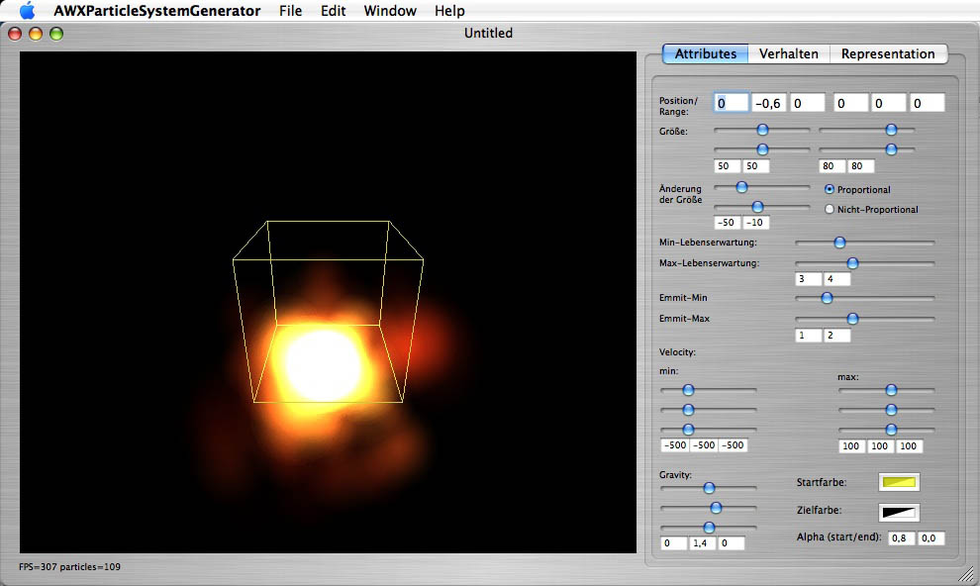Click the Position field containing -0,6
The height and width of the screenshot is (586, 980).
pos(768,103)
